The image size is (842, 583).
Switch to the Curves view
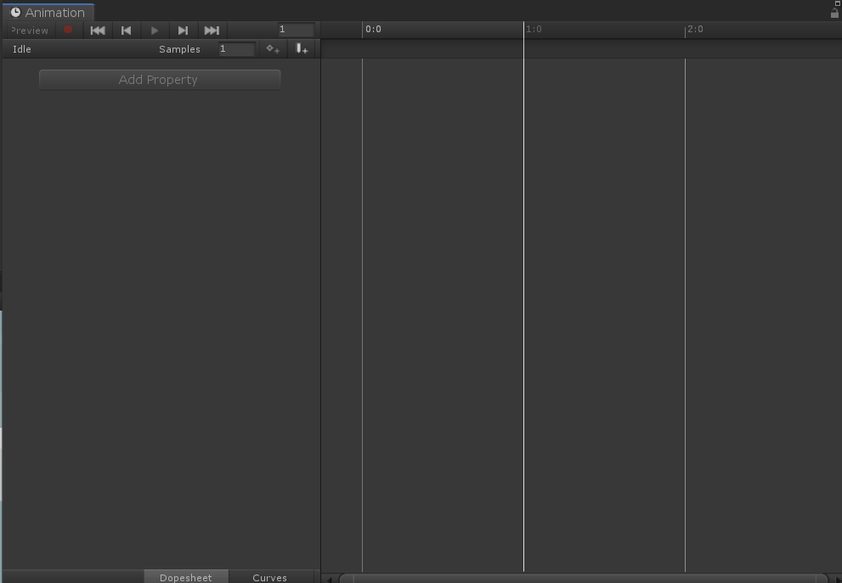pyautogui.click(x=268, y=578)
